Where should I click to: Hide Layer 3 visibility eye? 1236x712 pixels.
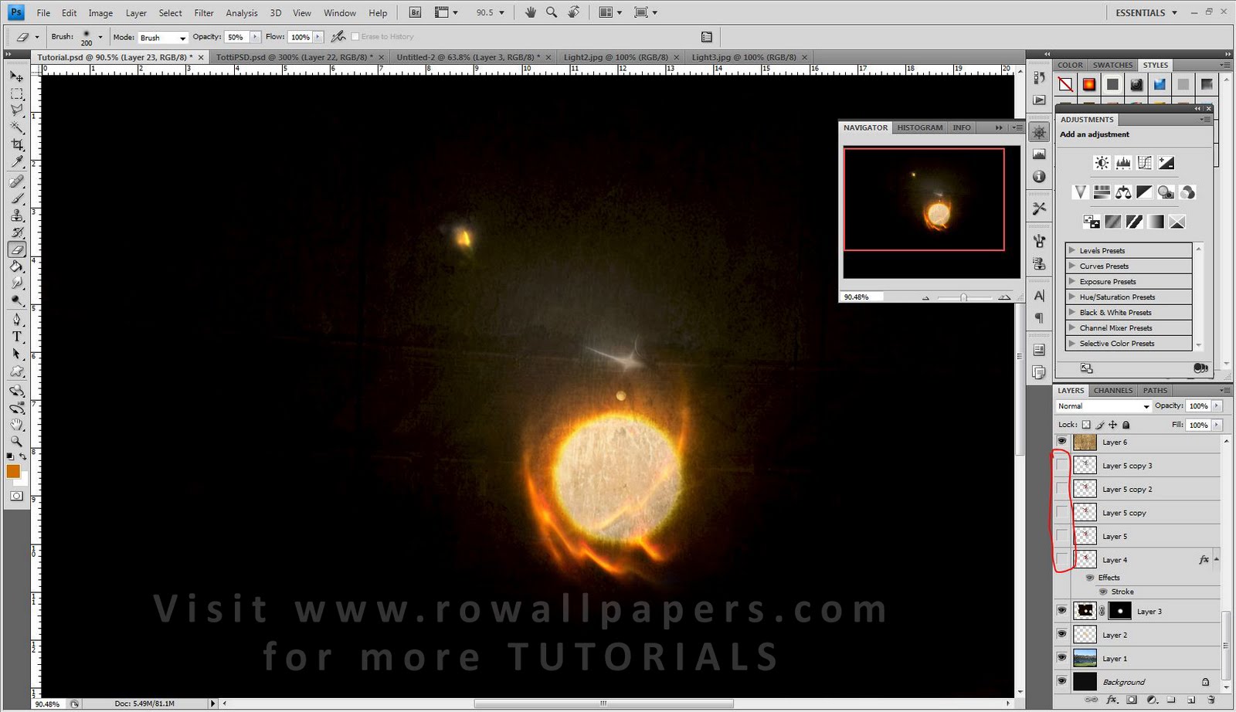[1062, 611]
